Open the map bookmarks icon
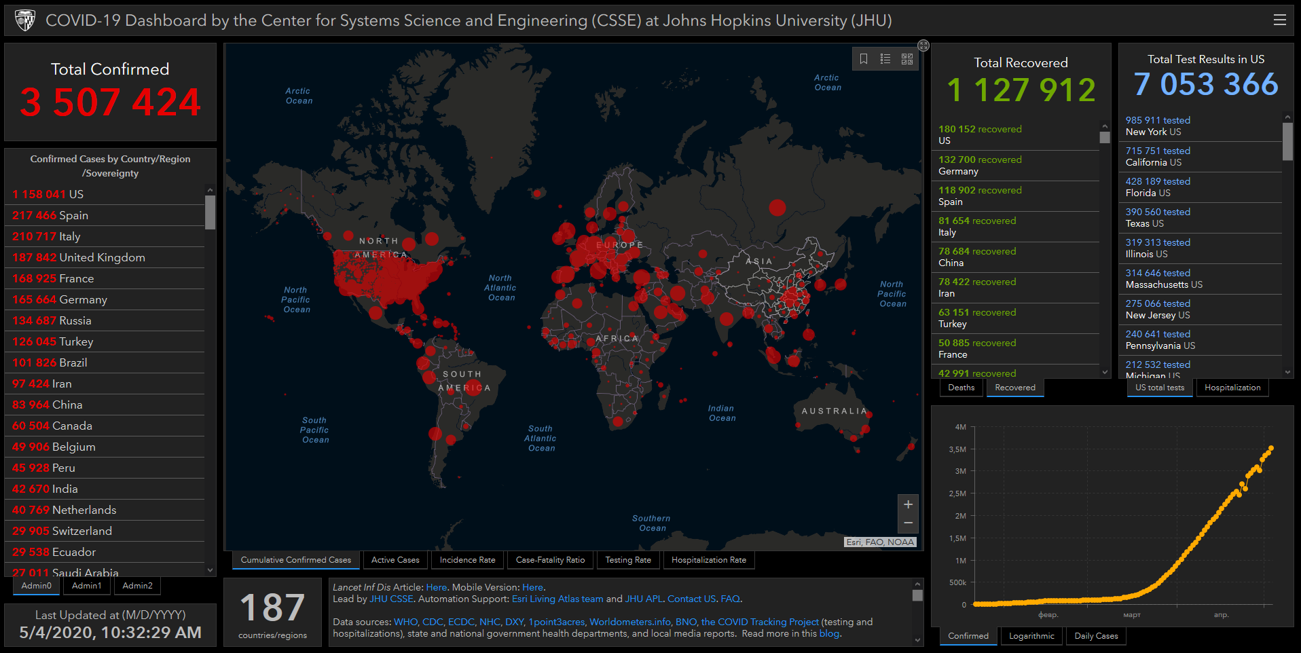The image size is (1301, 653). (x=864, y=59)
